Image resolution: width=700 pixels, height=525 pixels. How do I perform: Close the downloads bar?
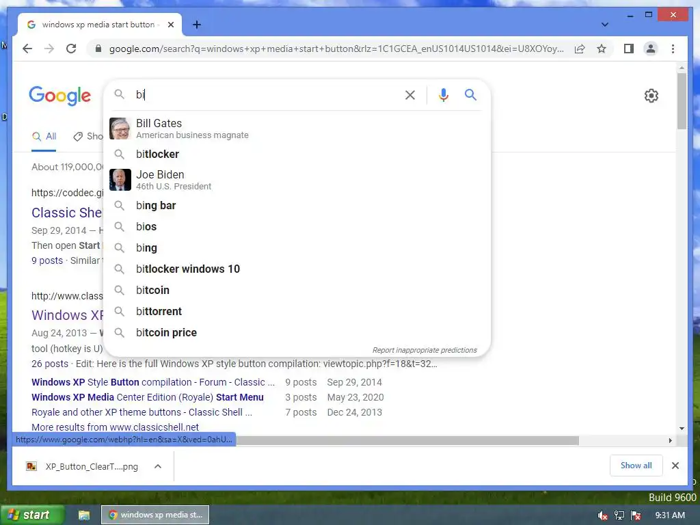(x=675, y=466)
